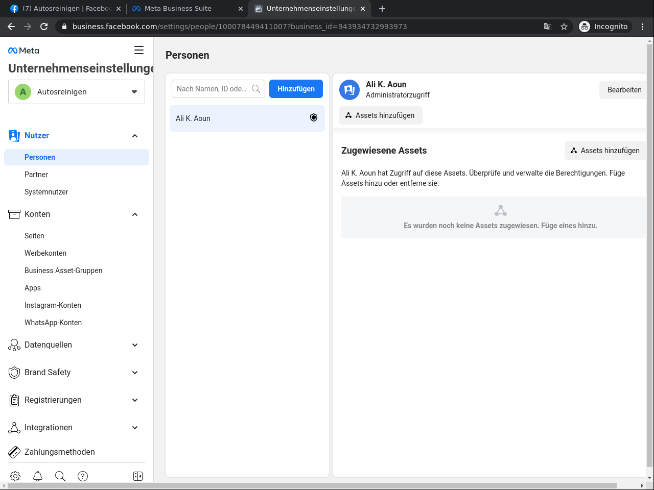Click the sidebar search magnifier icon
This screenshot has height=490, width=654.
[60, 476]
